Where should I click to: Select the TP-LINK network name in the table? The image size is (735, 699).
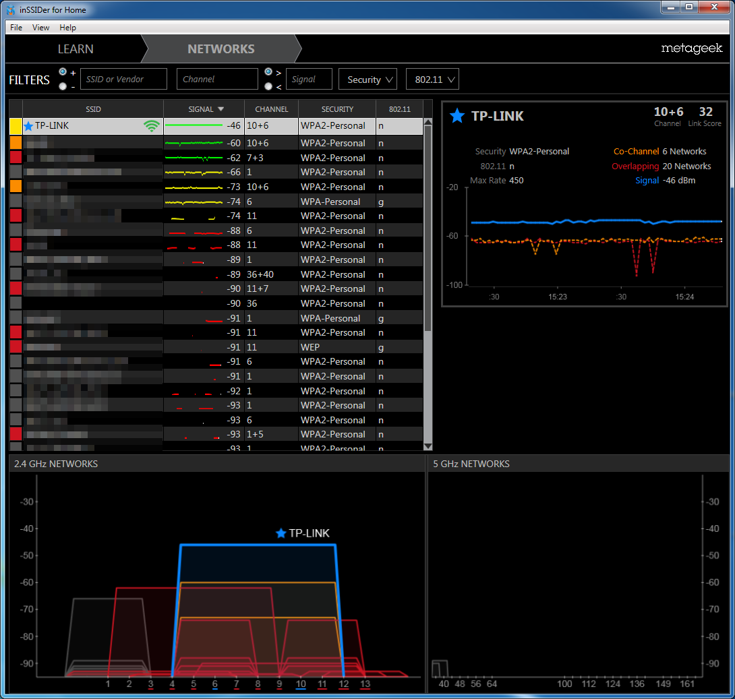click(x=52, y=125)
